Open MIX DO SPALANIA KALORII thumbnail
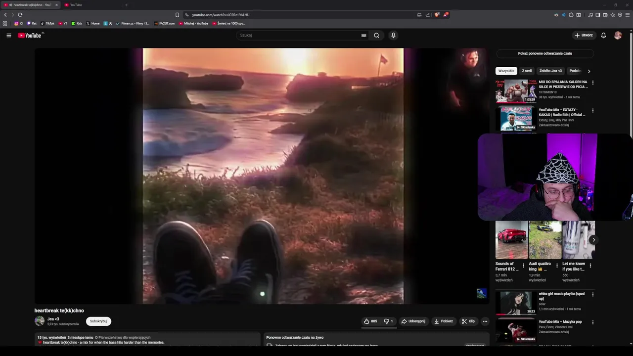Screen dimensions: 633x356 [x=515, y=91]
